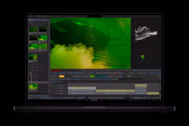Jump to the start of the clip
Image resolution: width=189 pixels, height=126 pixels.
coord(97,73)
